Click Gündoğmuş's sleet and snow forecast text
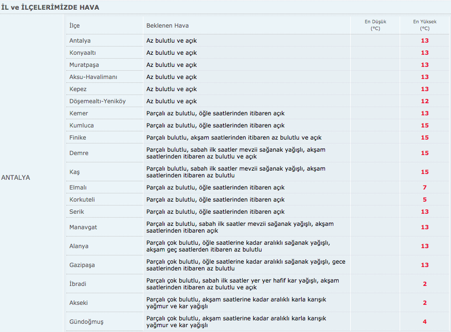 [236, 322]
